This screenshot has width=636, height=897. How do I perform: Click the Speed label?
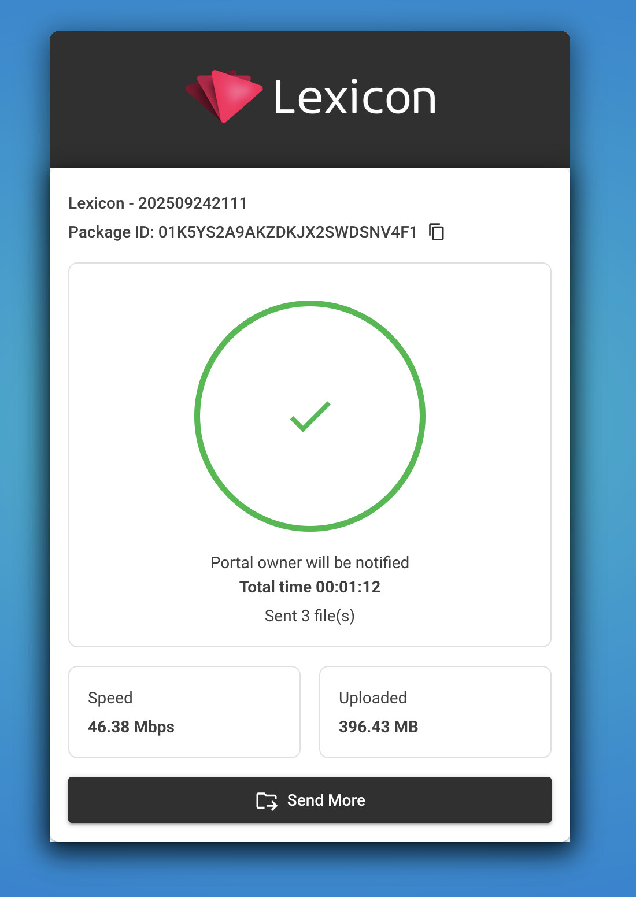pos(110,698)
